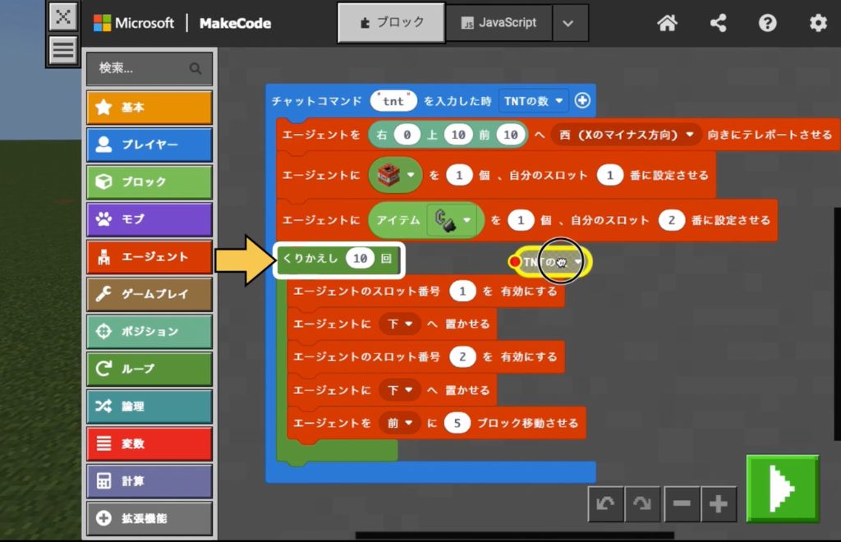Switch to the ブロック tab
841x542 pixels.
tap(390, 23)
